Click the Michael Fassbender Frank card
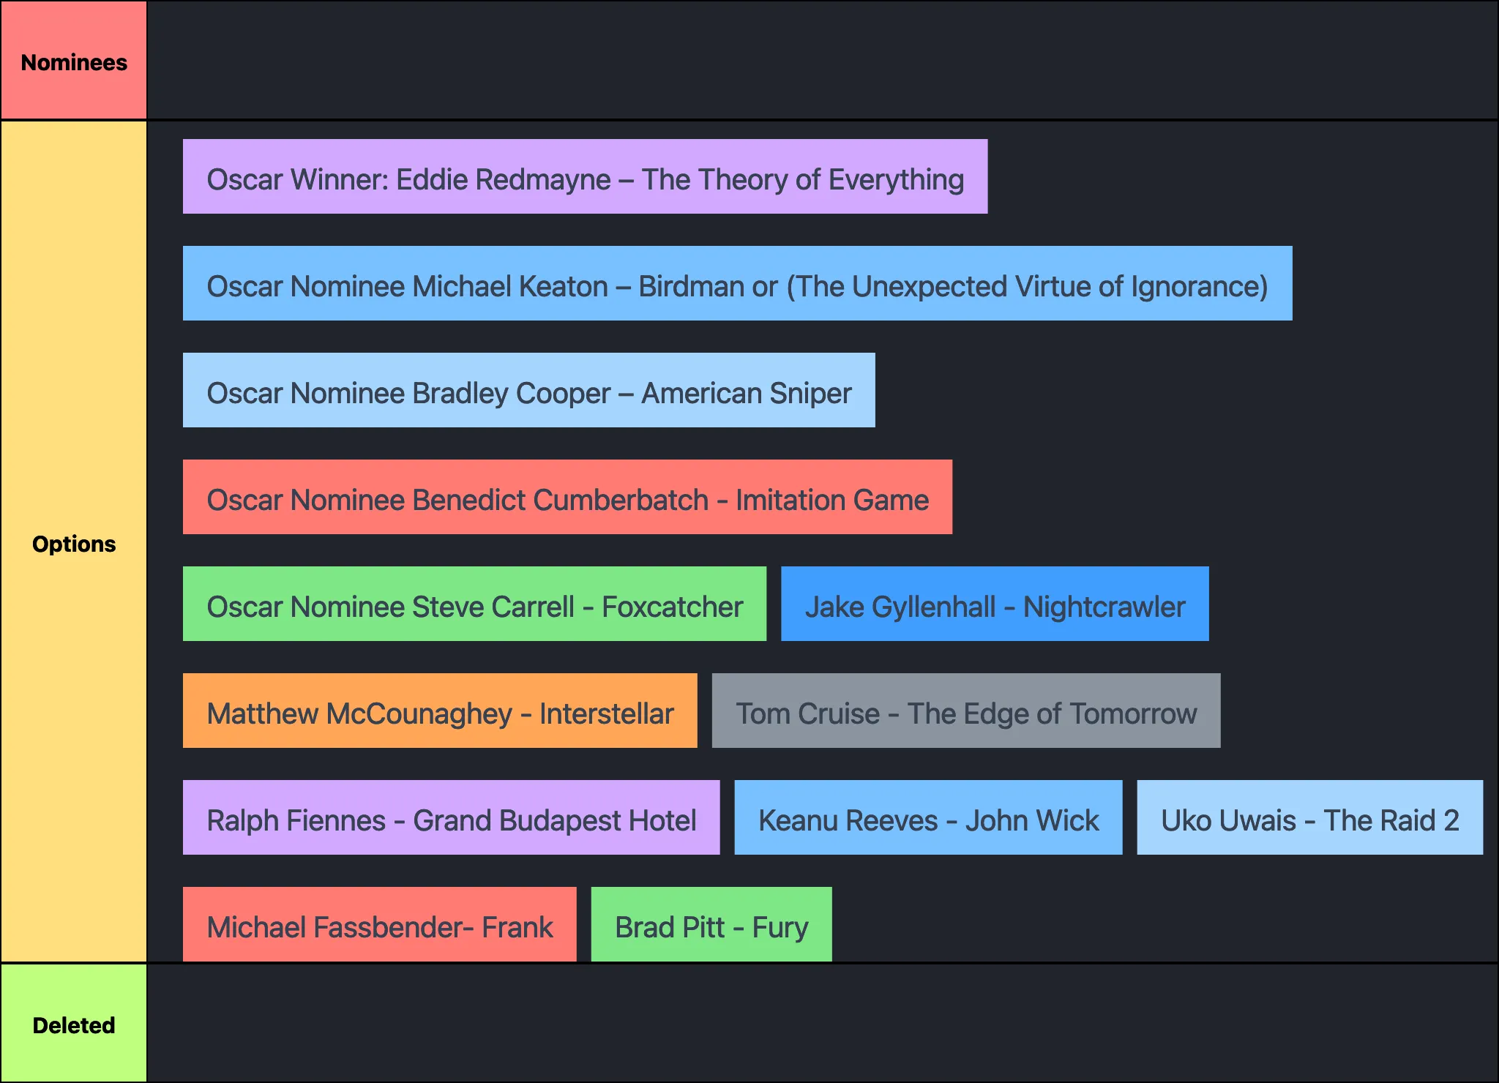1499x1083 pixels. click(379, 925)
